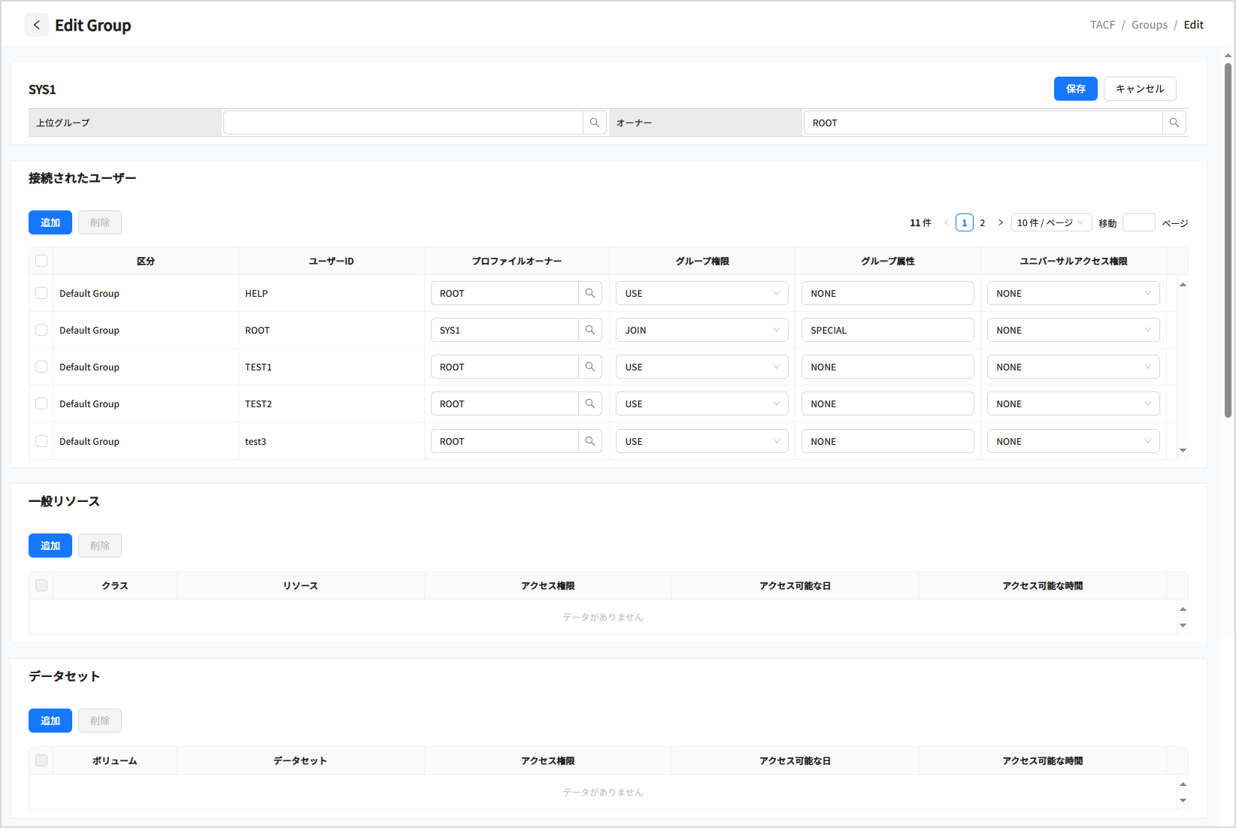Click profile owner search icon for test3 row
This screenshot has width=1236, height=828.
[x=590, y=441]
